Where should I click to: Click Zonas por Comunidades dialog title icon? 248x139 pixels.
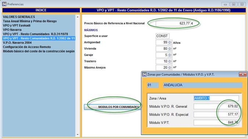pyautogui.click(x=144, y=74)
